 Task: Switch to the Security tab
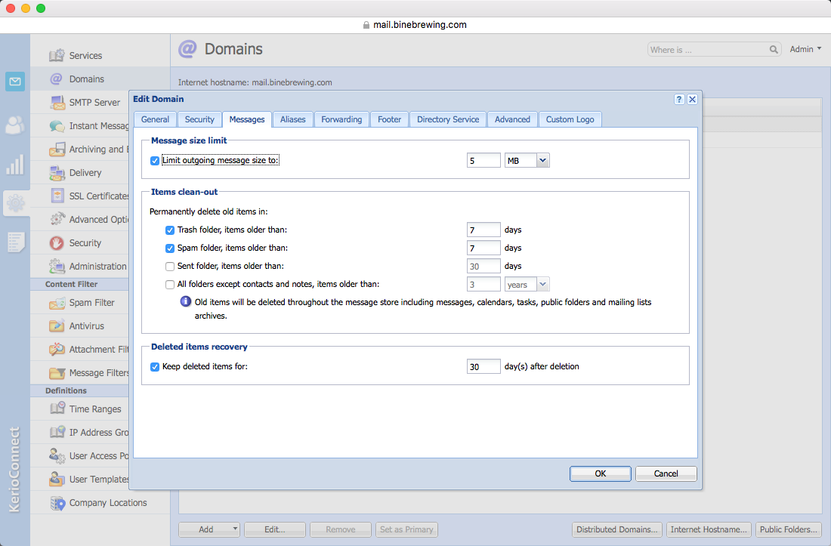coord(199,119)
